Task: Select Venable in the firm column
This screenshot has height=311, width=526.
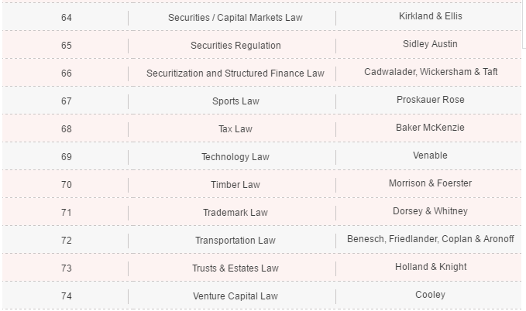Action: click(x=430, y=155)
